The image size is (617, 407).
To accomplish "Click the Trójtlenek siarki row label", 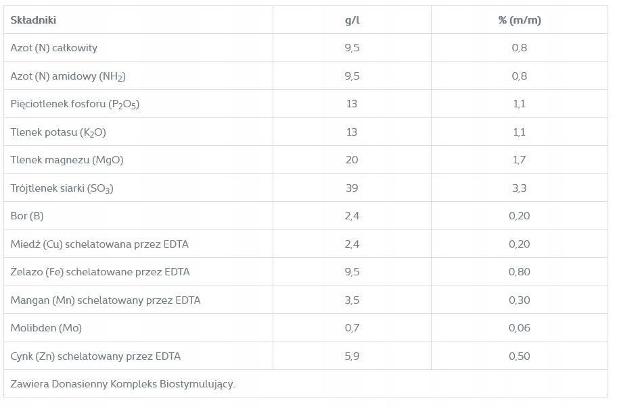I will click(62, 188).
